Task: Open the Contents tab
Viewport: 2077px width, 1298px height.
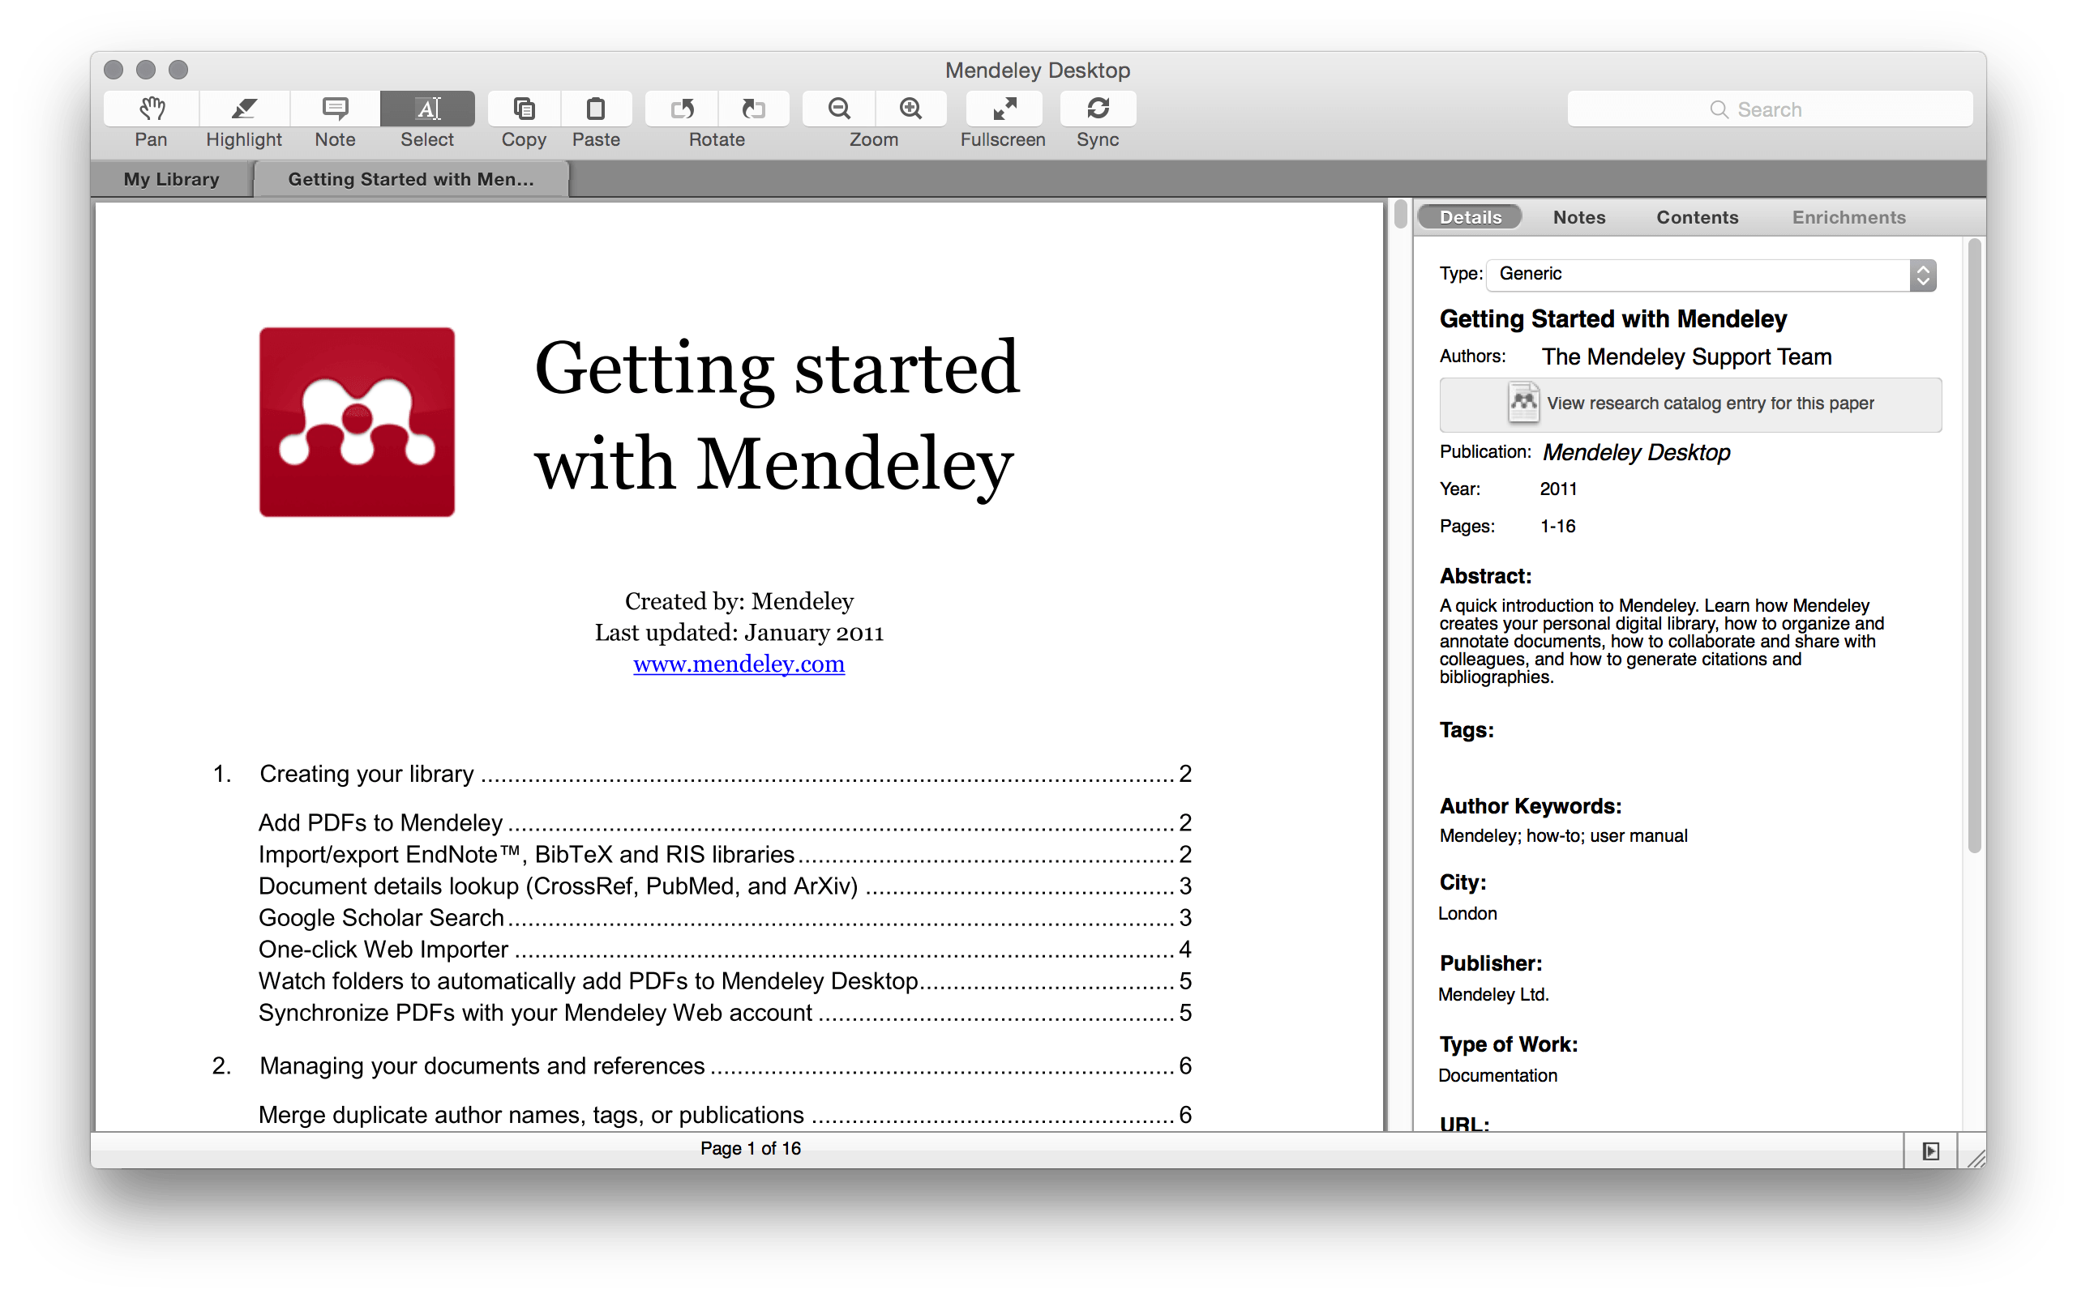Action: tap(1697, 217)
